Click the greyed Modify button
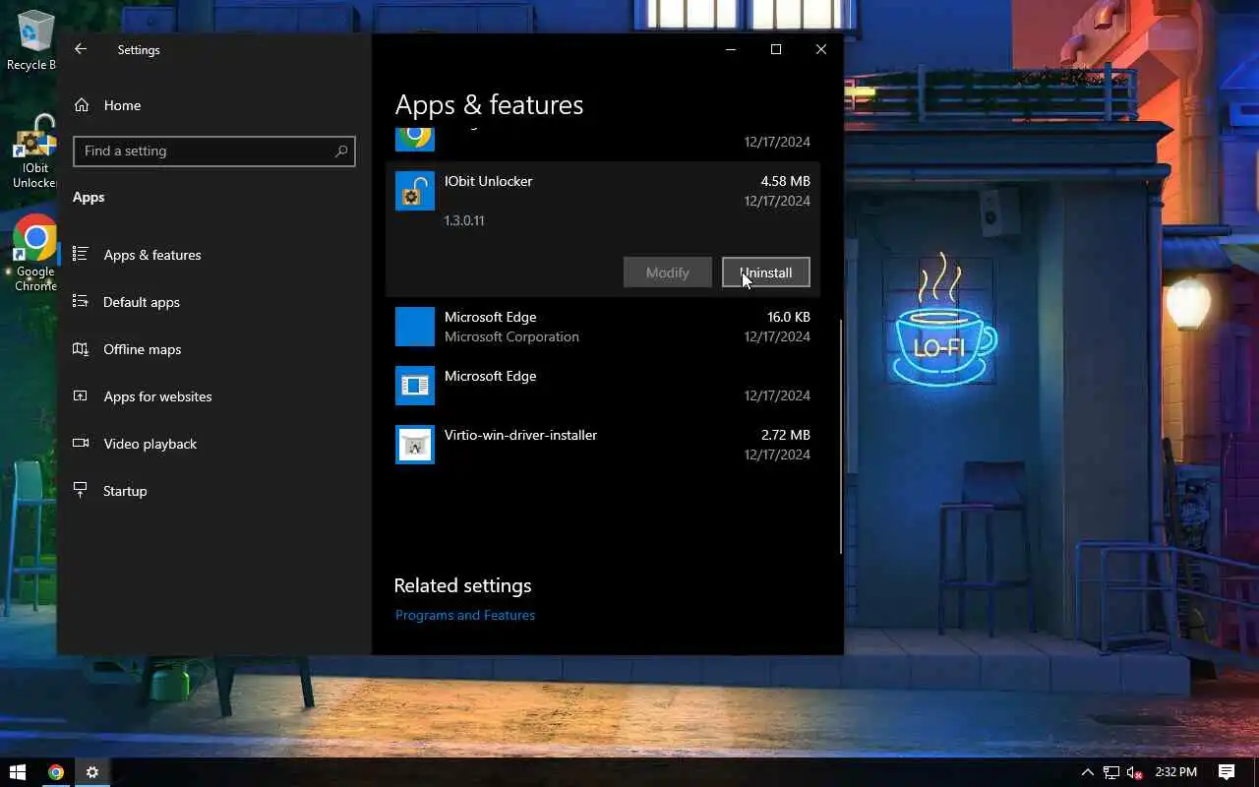Image resolution: width=1259 pixels, height=787 pixels. [667, 272]
